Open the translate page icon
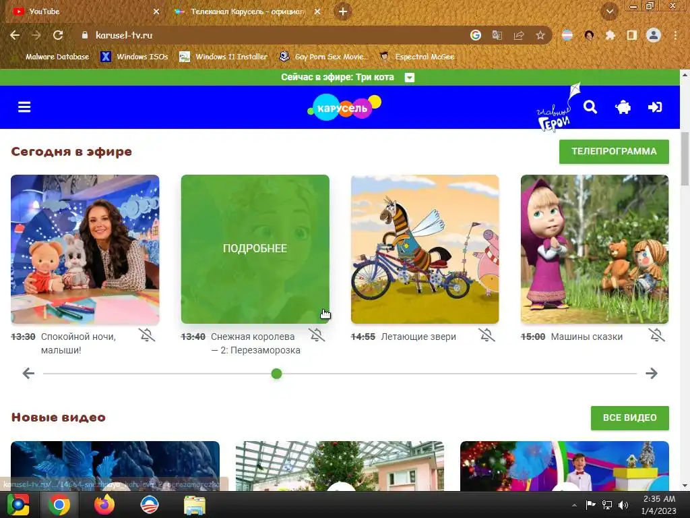The height and width of the screenshot is (518, 690). coord(497,35)
